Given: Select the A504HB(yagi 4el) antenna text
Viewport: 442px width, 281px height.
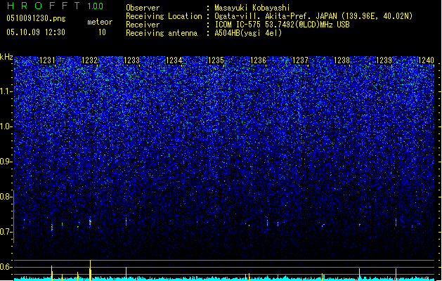Looking at the screenshot, I should tap(248, 33).
